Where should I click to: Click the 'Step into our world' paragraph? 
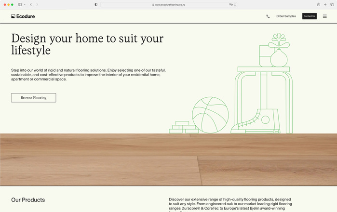tap(88, 75)
